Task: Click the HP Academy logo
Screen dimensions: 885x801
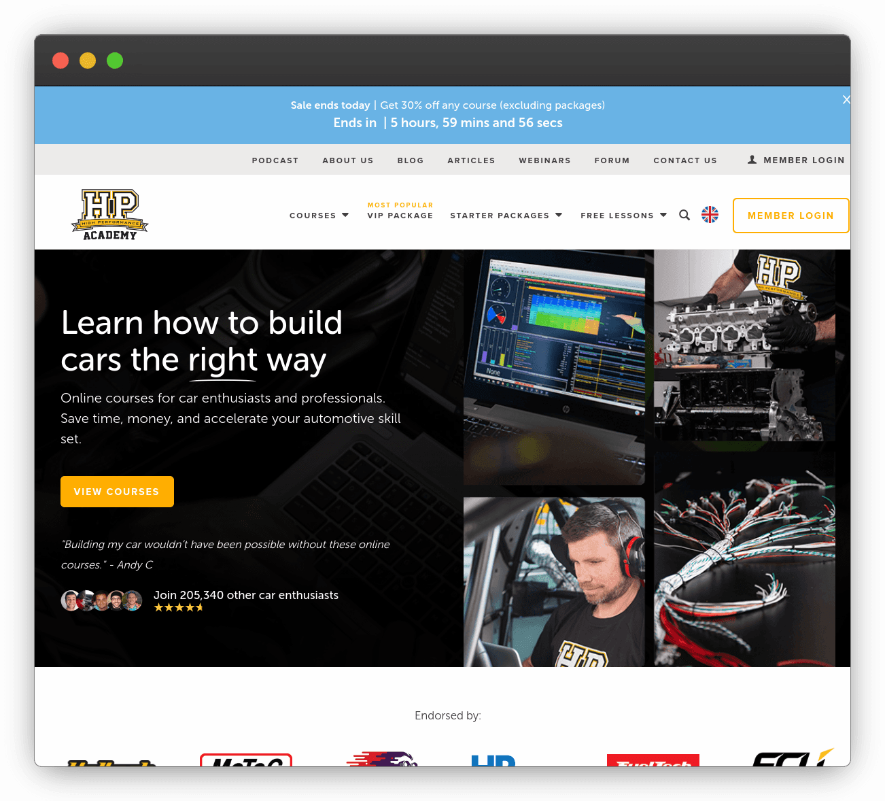Action: click(x=109, y=214)
